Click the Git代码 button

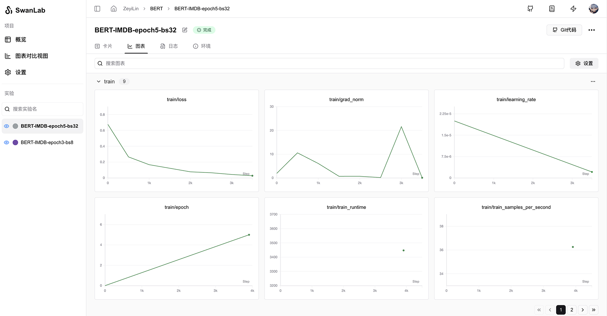click(x=564, y=30)
